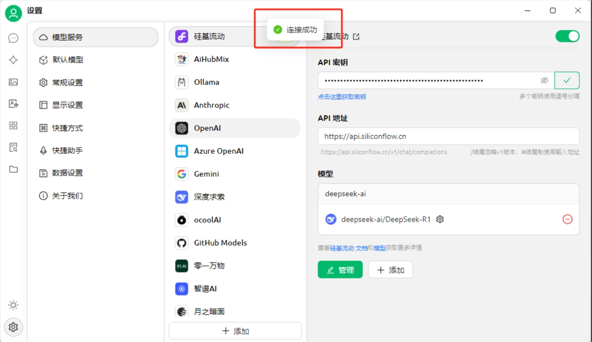Click the green user avatar icon
Screen dimensions: 592x342
point(13,13)
